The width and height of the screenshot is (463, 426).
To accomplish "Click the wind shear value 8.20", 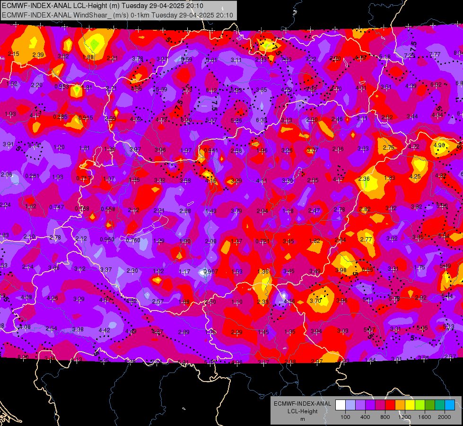I will click(23, 357).
